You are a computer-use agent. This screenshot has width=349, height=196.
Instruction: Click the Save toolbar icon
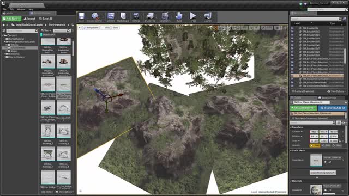click(x=81, y=16)
